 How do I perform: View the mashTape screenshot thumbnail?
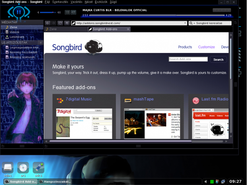152,123
